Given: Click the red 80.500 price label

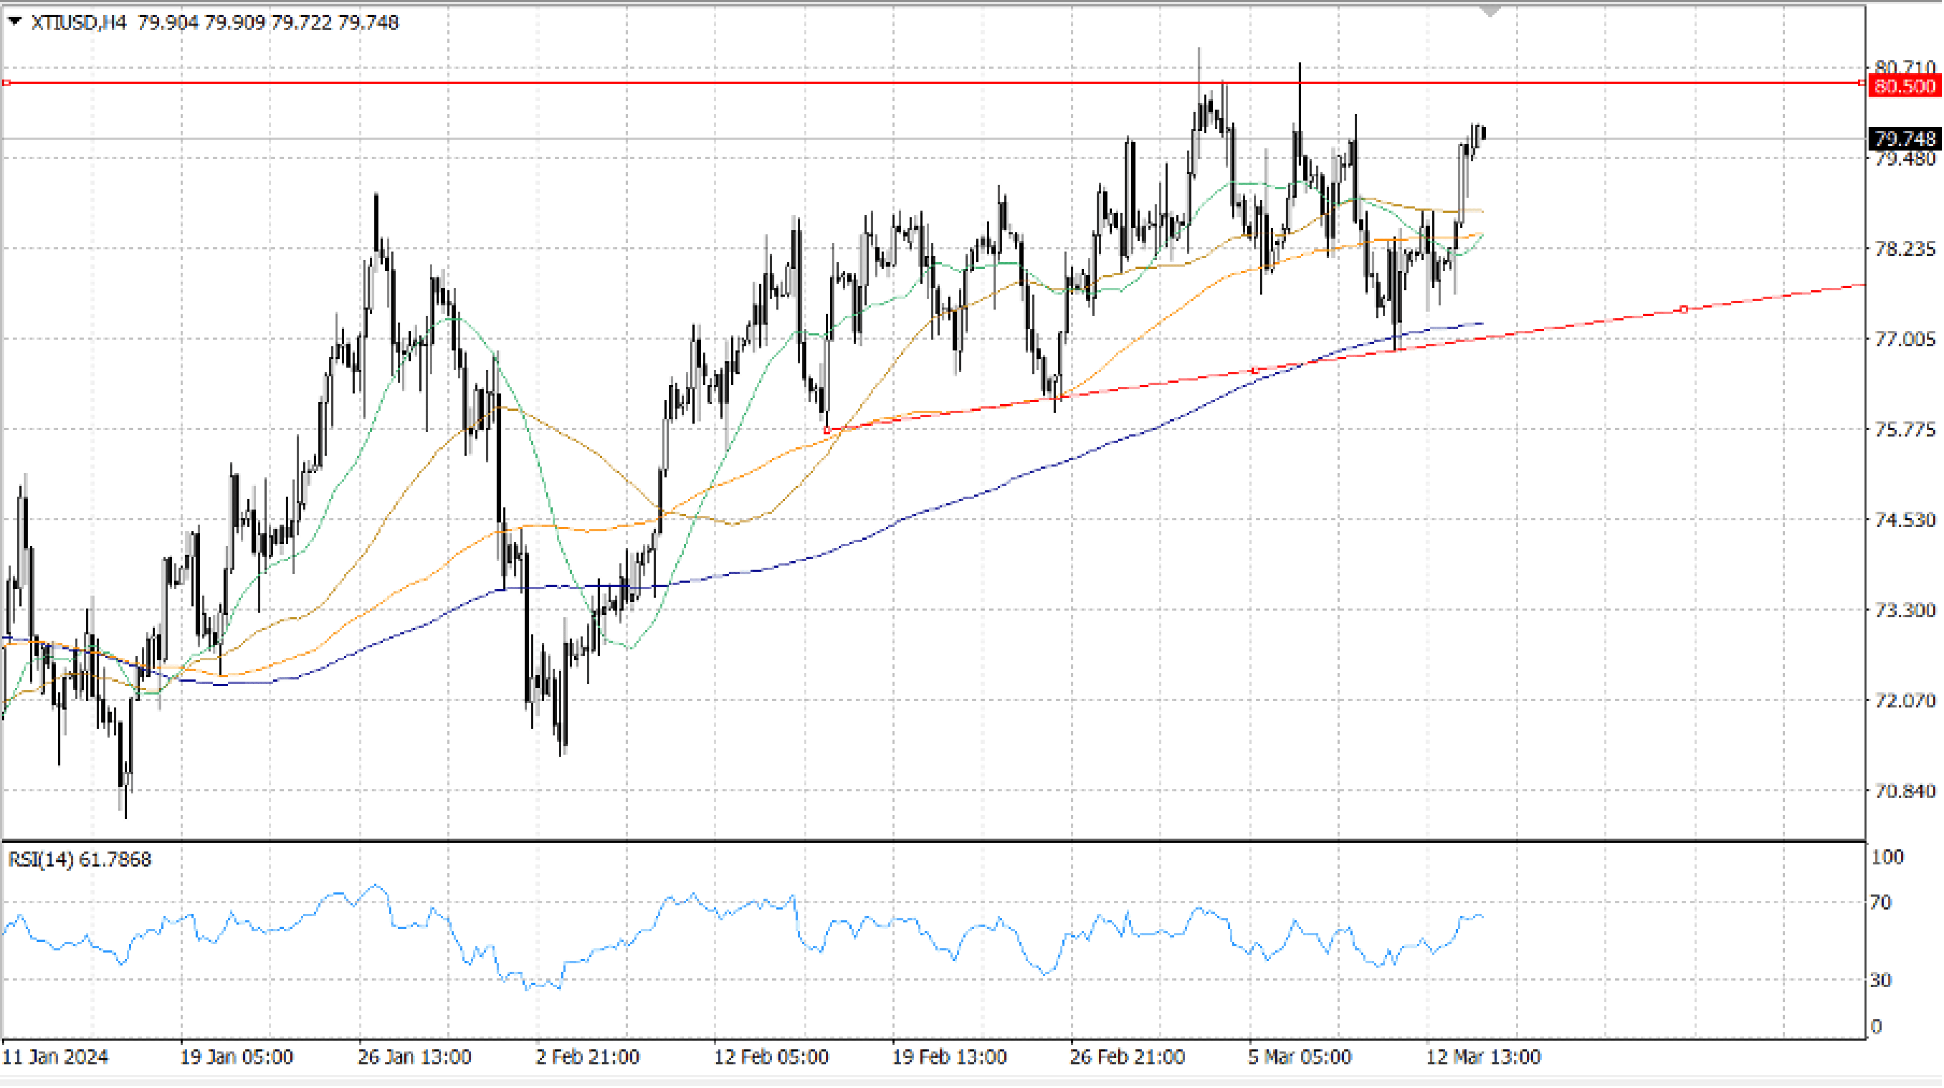Looking at the screenshot, I should 1904,86.
